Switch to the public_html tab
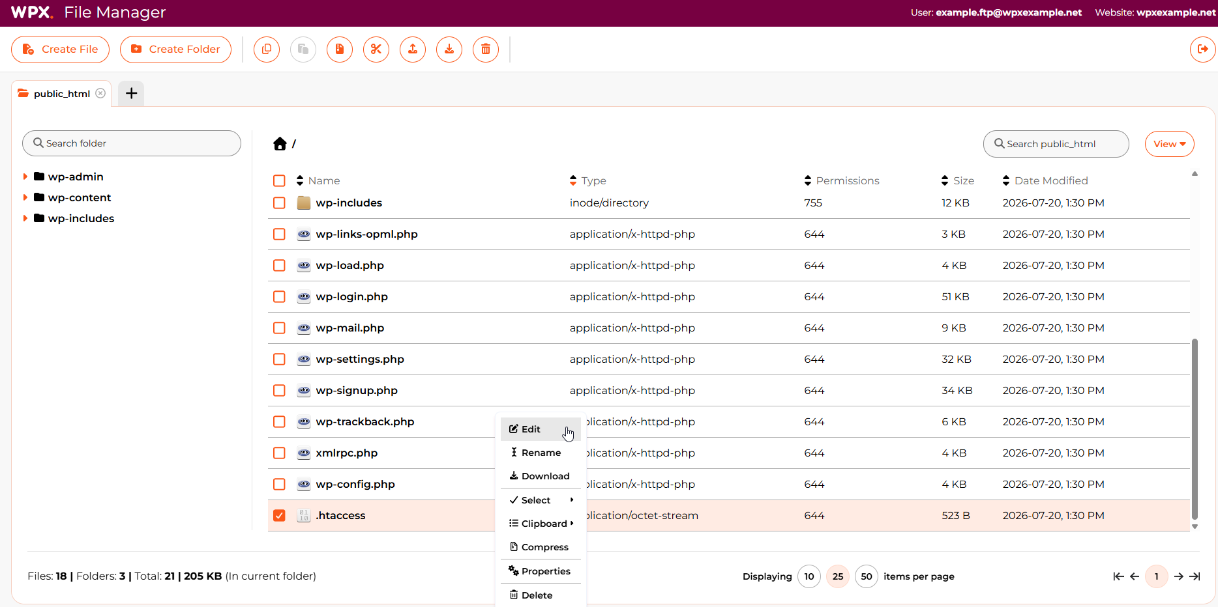The height and width of the screenshot is (607, 1218). (61, 94)
